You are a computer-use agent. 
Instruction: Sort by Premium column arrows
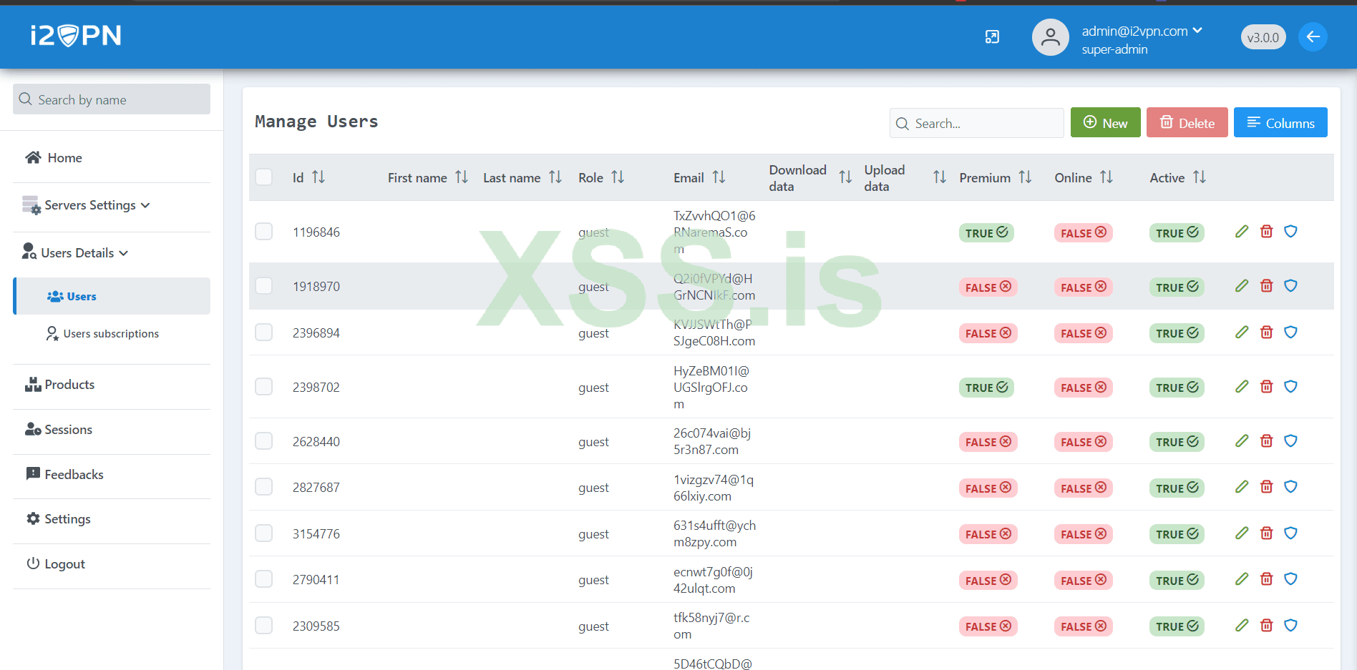[1025, 177]
